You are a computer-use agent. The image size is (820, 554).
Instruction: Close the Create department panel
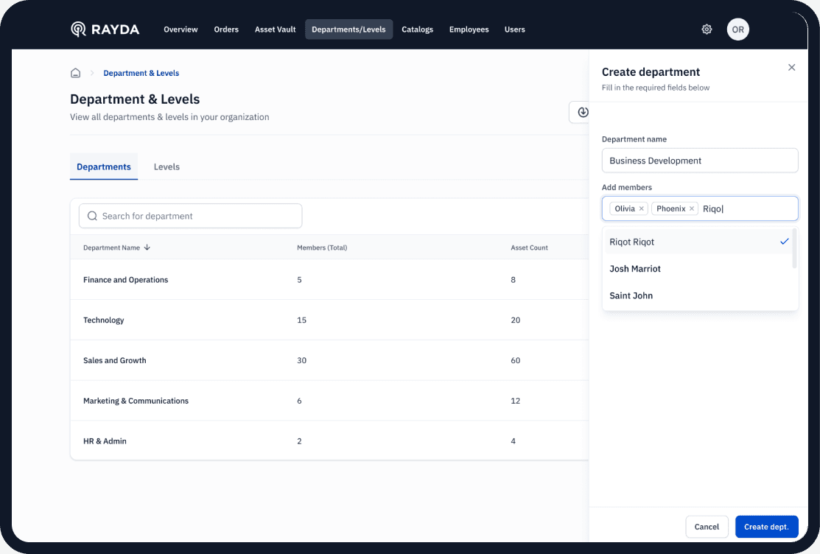click(x=792, y=68)
